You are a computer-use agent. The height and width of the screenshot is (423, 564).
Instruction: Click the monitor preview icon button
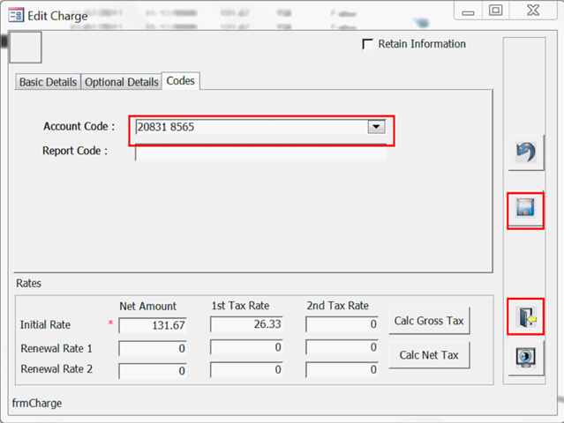pyautogui.click(x=527, y=357)
